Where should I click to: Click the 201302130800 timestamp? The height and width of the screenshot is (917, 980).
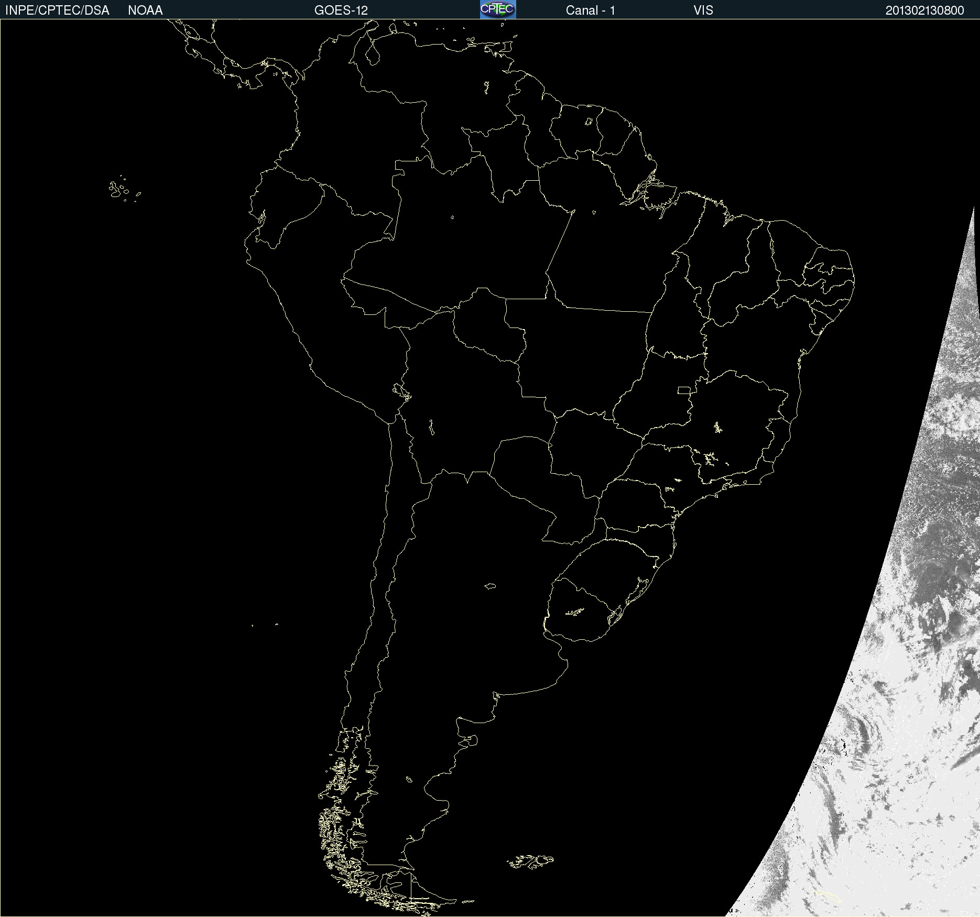pyautogui.click(x=925, y=10)
